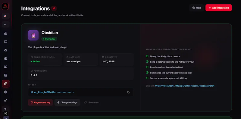
Task: Click the red puzzle badge beside the Integrations title
Action: coord(54,8)
